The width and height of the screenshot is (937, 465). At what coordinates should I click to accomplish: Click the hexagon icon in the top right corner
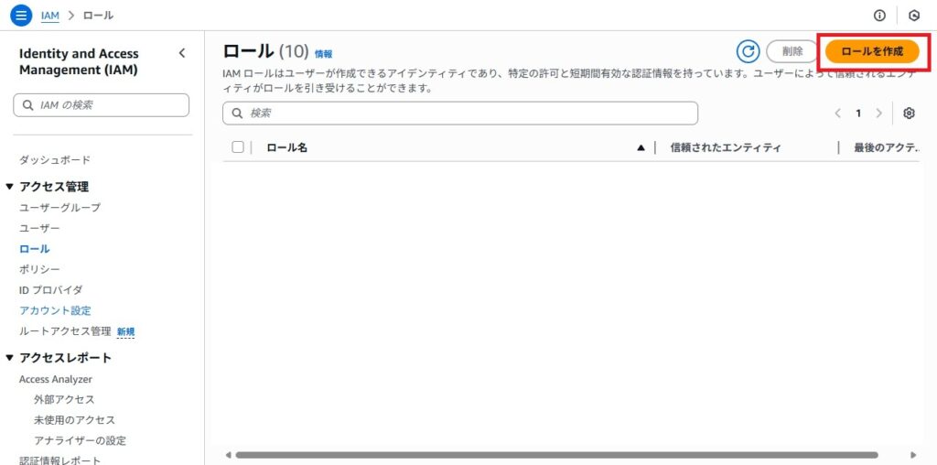tap(914, 16)
